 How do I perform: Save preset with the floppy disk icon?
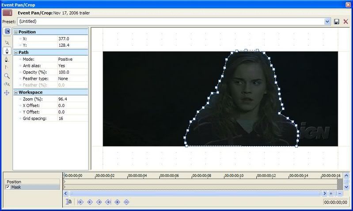point(337,22)
